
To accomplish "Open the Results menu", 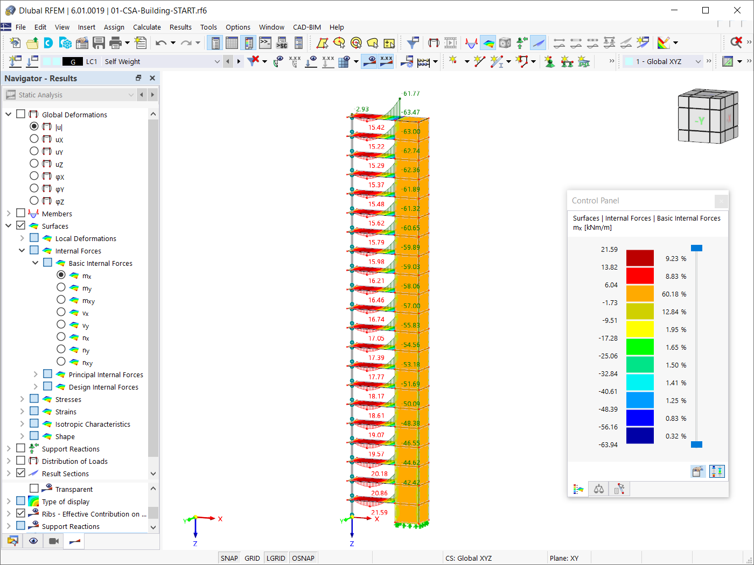I will (x=180, y=27).
